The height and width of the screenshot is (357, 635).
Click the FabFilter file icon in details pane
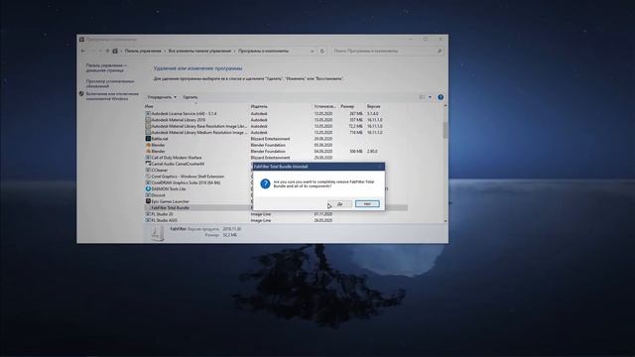[x=157, y=234]
